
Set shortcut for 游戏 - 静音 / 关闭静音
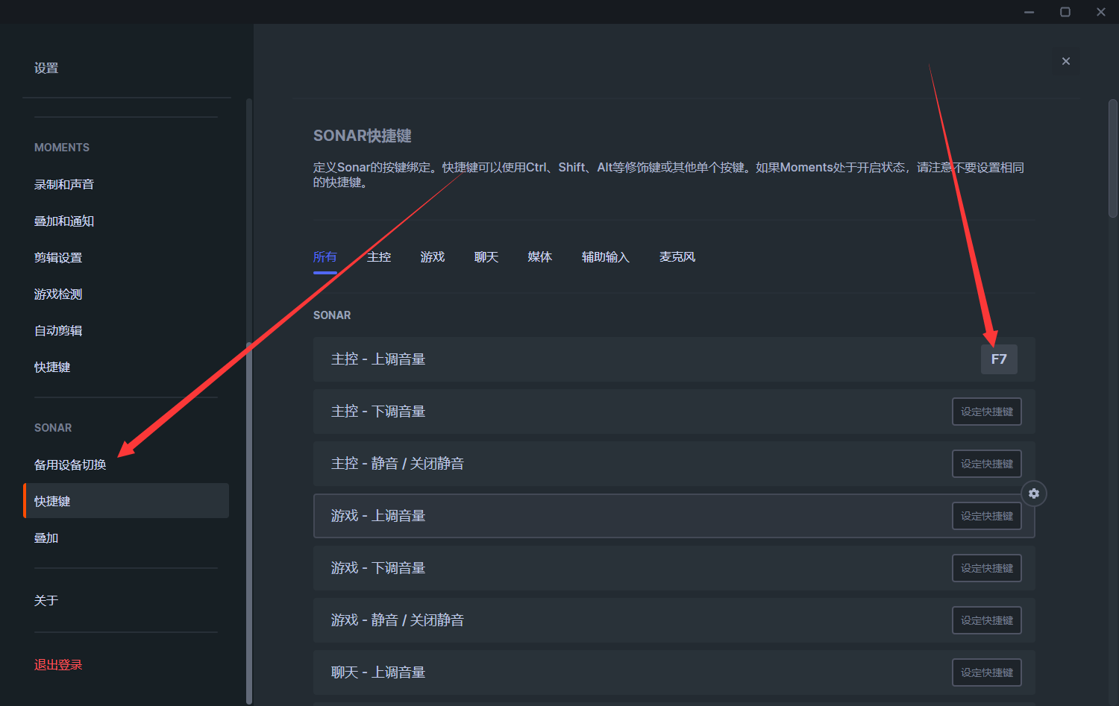pos(987,620)
